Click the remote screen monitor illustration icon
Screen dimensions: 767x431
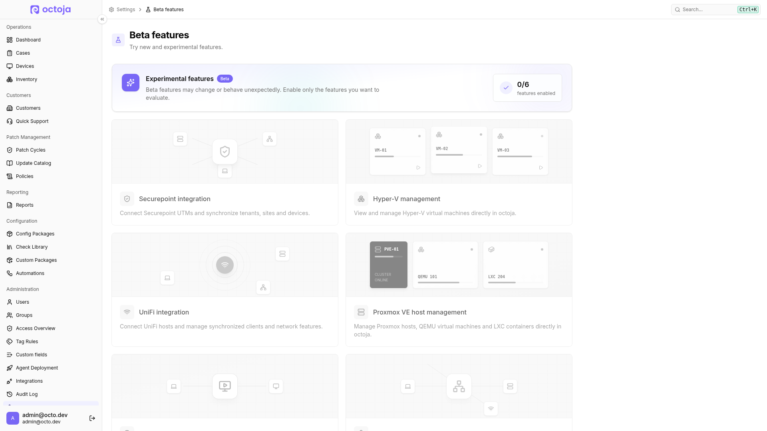point(225,386)
